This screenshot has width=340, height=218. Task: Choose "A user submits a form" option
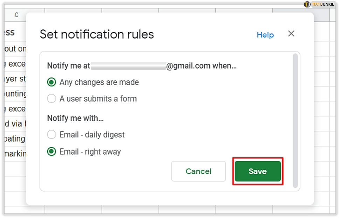click(51, 99)
